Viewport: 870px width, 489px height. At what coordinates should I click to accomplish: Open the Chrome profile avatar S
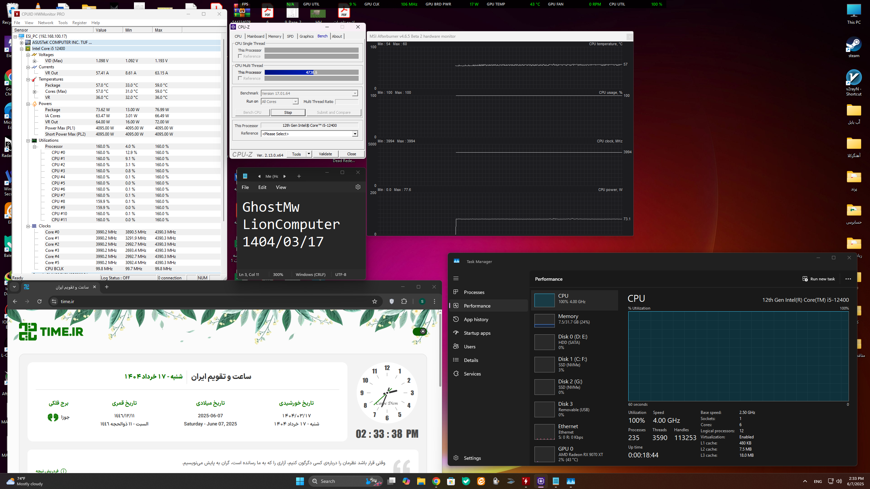click(422, 301)
